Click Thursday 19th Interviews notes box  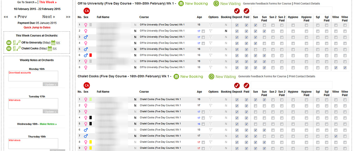coord(33,144)
